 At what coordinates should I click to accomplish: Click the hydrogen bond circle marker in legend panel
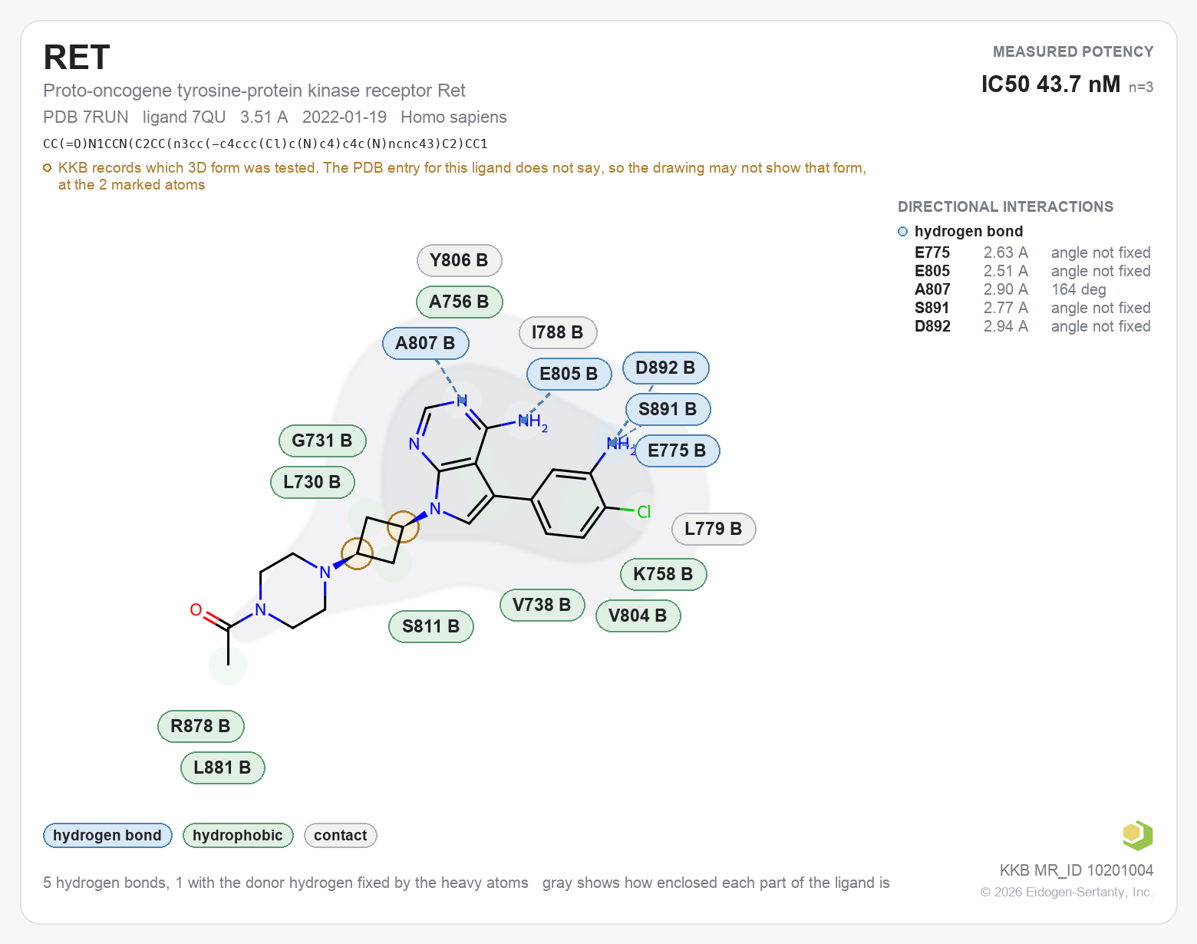(902, 231)
